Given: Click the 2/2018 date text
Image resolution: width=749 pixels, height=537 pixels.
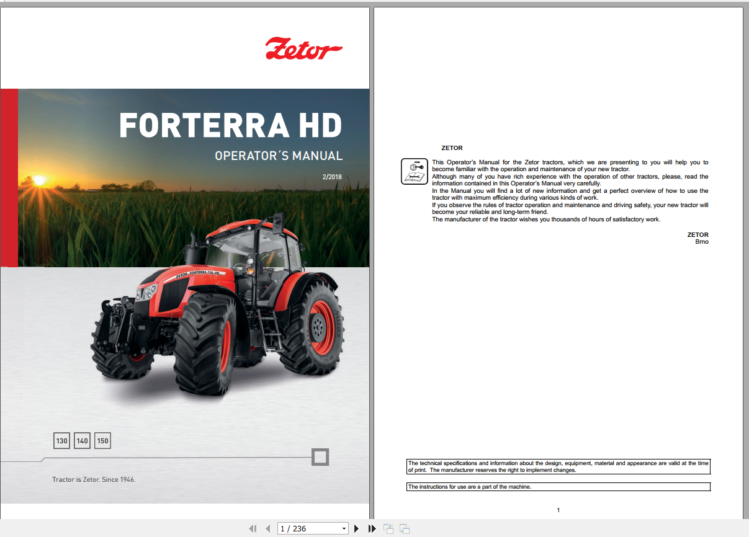Looking at the screenshot, I should 332,177.
